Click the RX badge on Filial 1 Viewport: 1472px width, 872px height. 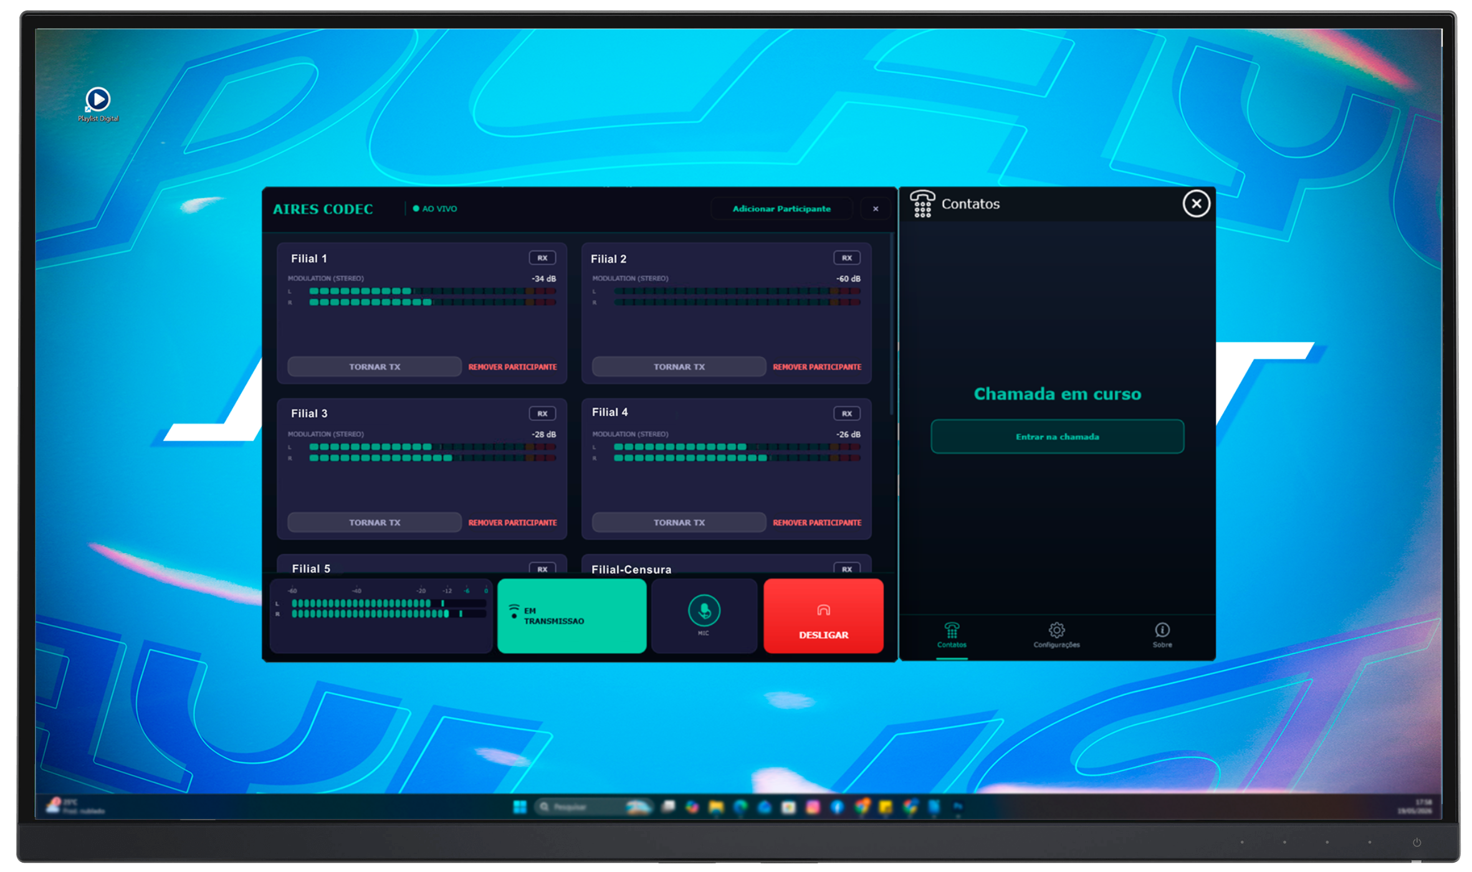pos(542,258)
